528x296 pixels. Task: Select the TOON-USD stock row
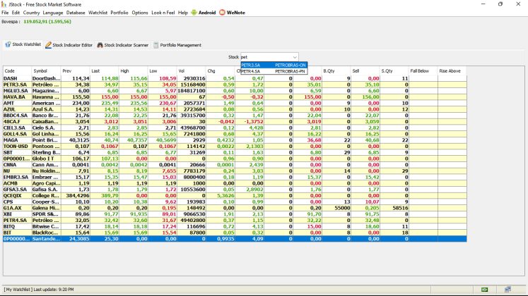(235, 146)
